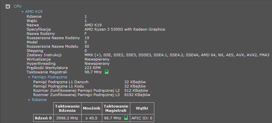The height and width of the screenshot is (123, 272).
Task: Click the Mnożnik column header
Action: pos(91,108)
